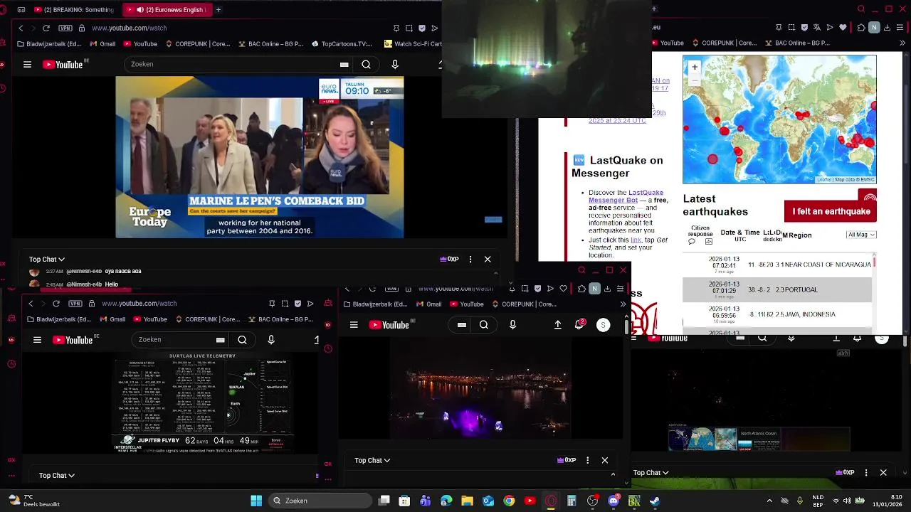Expand bookmarks overflow chevron in night webcam window

pos(623,304)
